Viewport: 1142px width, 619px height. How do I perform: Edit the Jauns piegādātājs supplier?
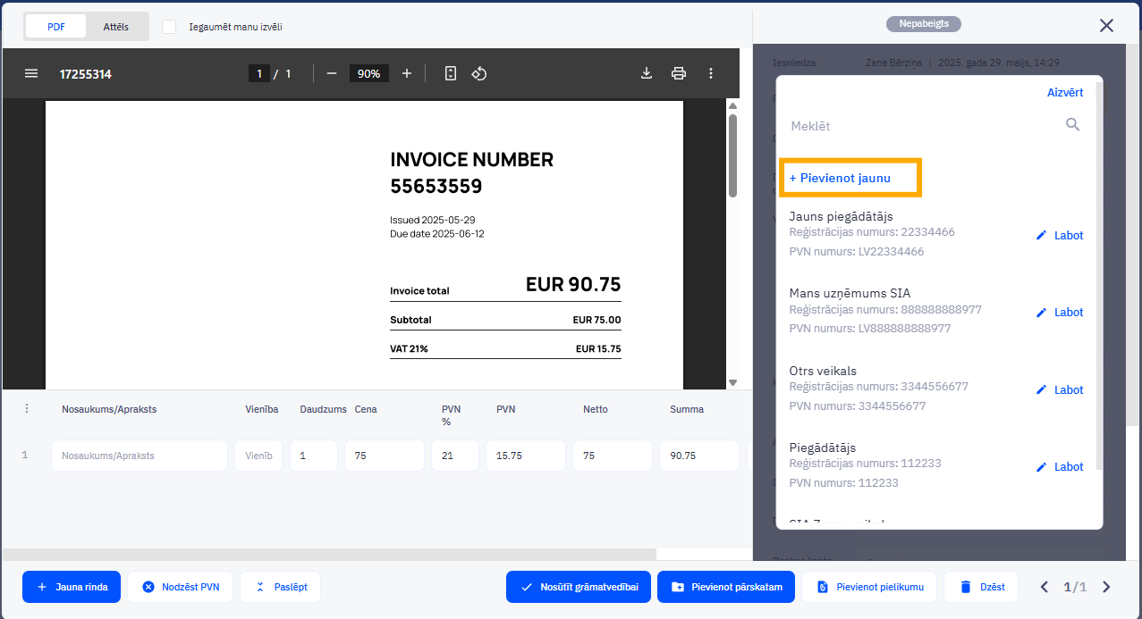pos(1060,236)
